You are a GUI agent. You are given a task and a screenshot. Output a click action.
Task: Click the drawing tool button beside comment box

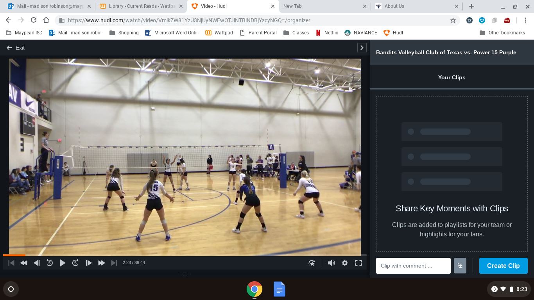point(460,266)
